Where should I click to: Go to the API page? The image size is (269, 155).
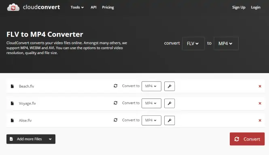click(93, 7)
